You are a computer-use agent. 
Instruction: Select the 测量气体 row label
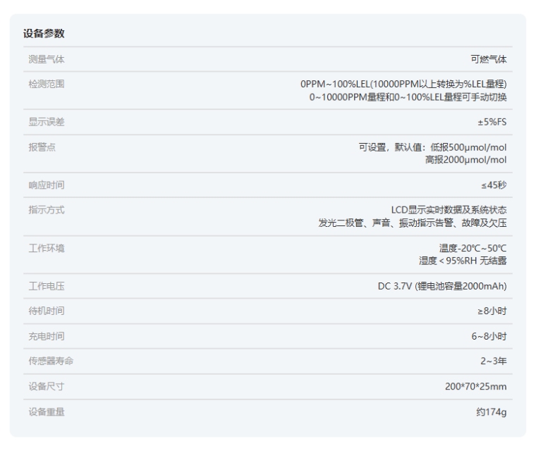48,59
